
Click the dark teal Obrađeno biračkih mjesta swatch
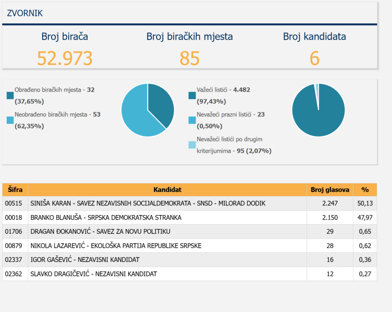10,95
